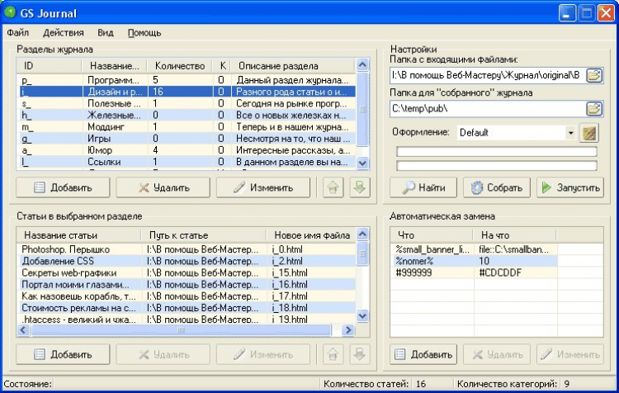Screen dimensions: 619x393
Task: Select the Как назовешь корабль article
Action: pos(187,296)
